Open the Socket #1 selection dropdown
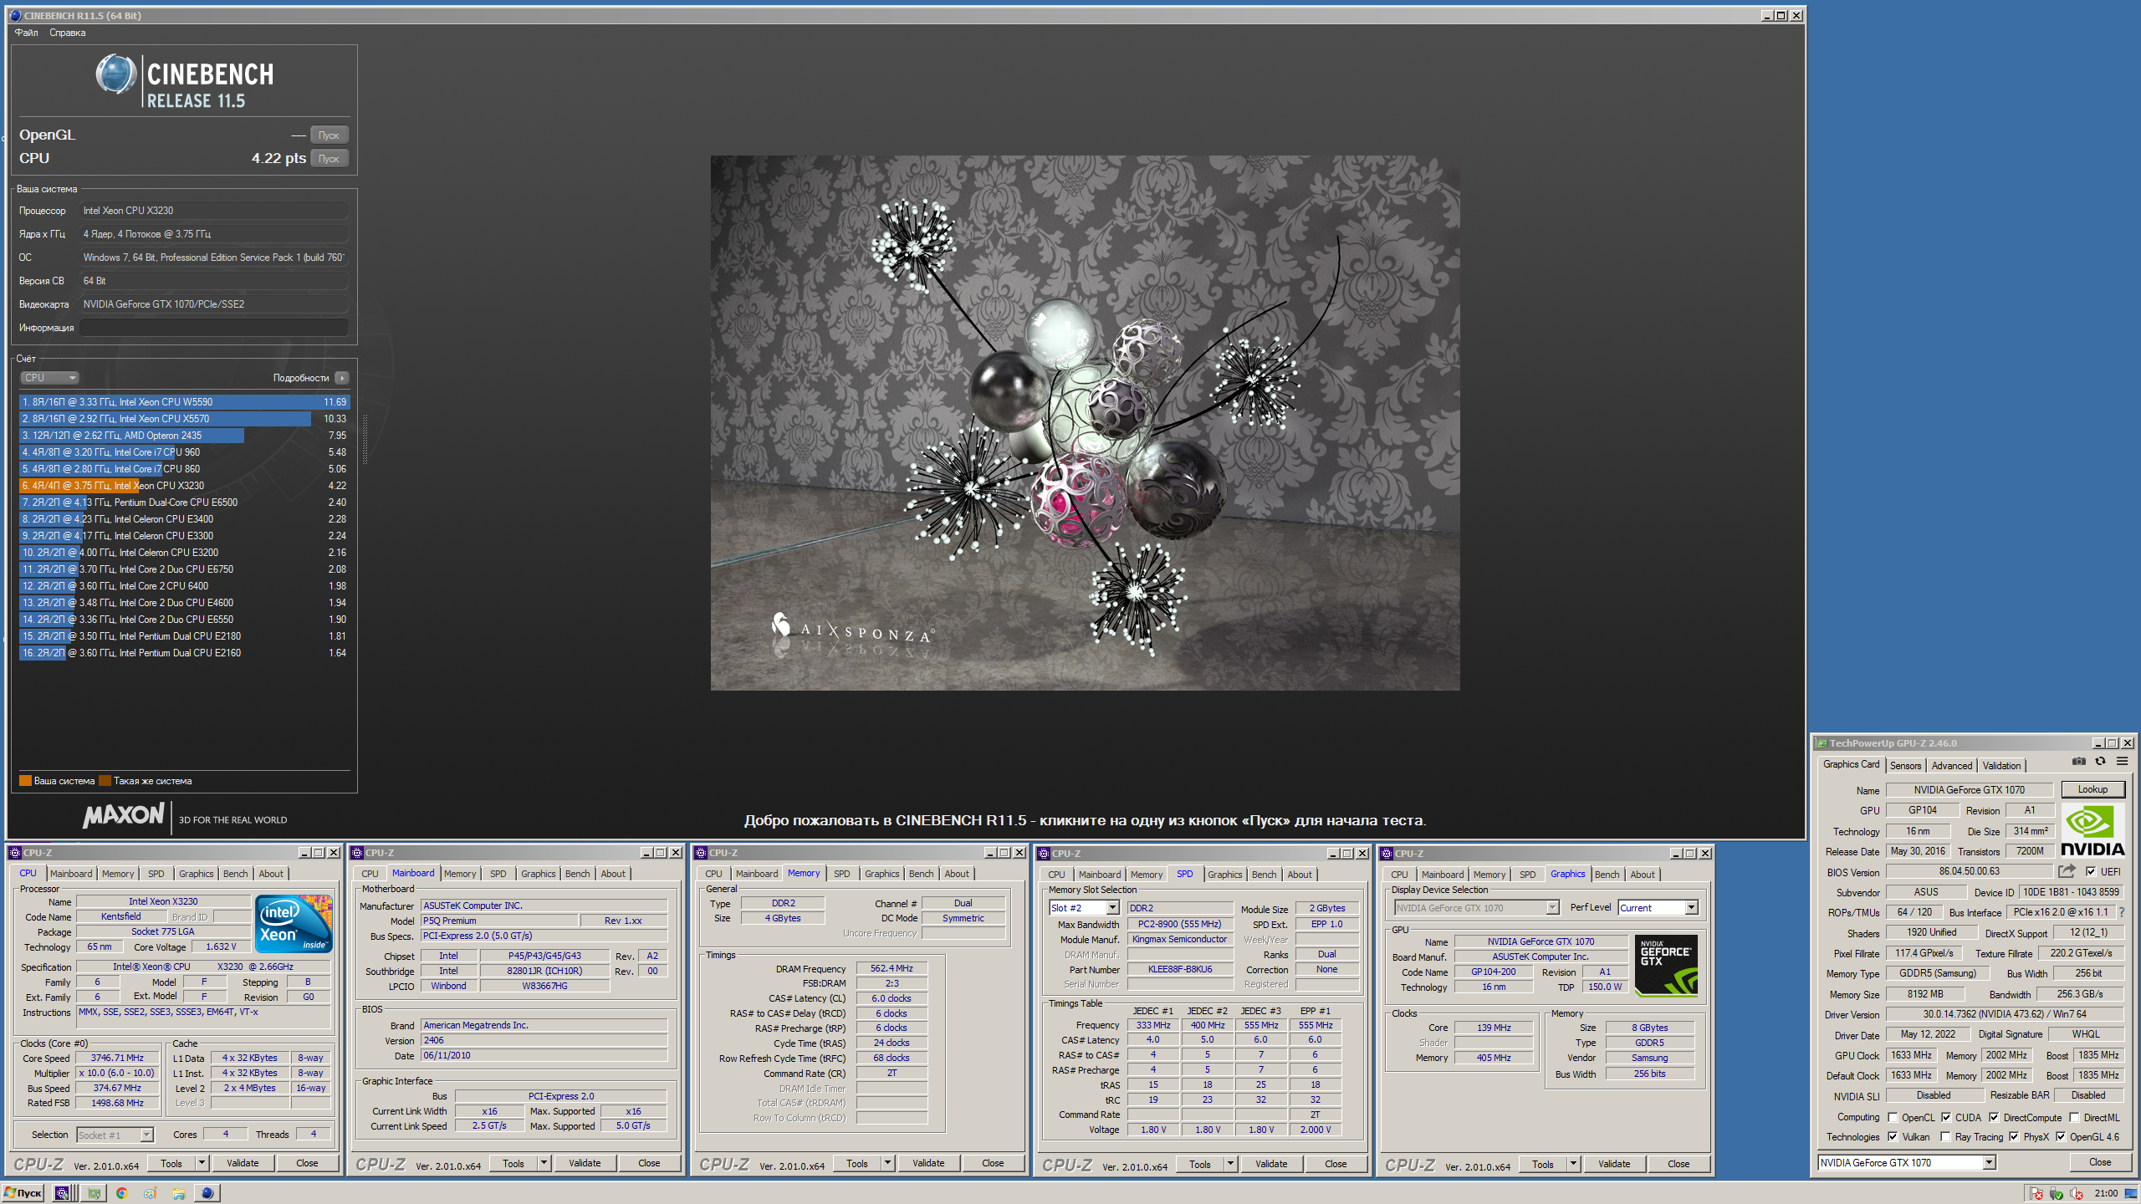Screen dimensions: 2141x1204 (x=115, y=1135)
